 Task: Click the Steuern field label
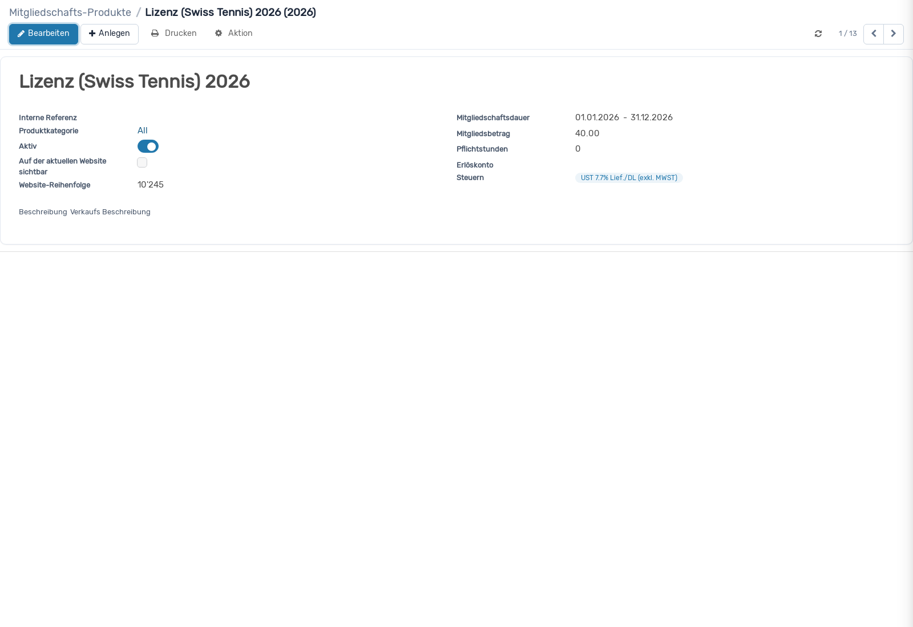tap(470, 178)
